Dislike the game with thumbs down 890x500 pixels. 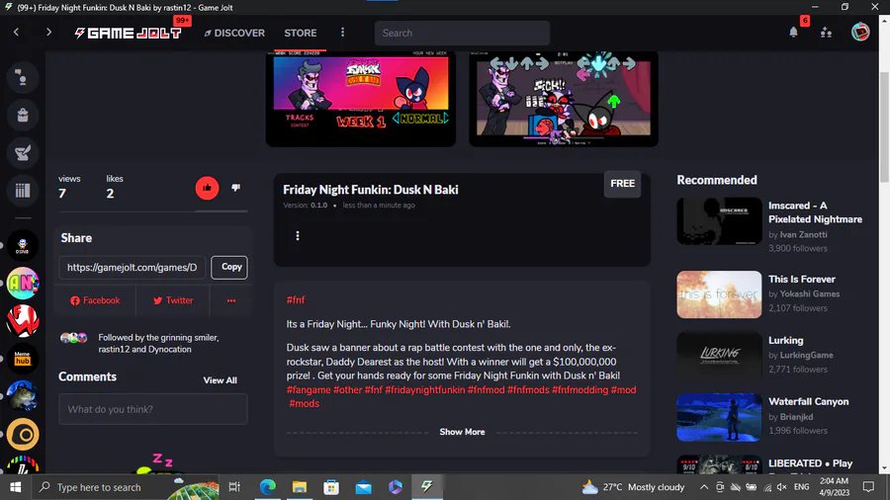(x=235, y=188)
